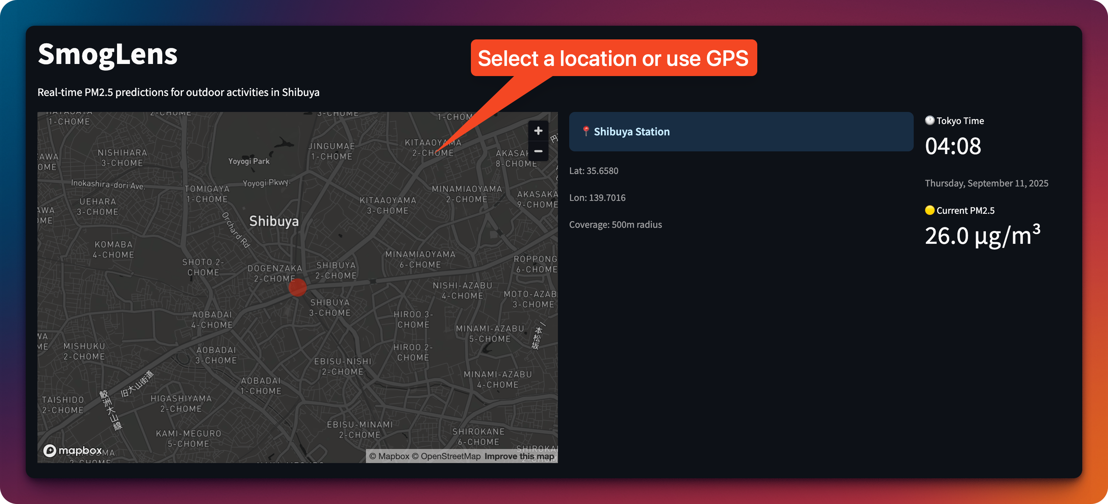
Task: Click the Coverage: 500m radius text
Action: [615, 224]
